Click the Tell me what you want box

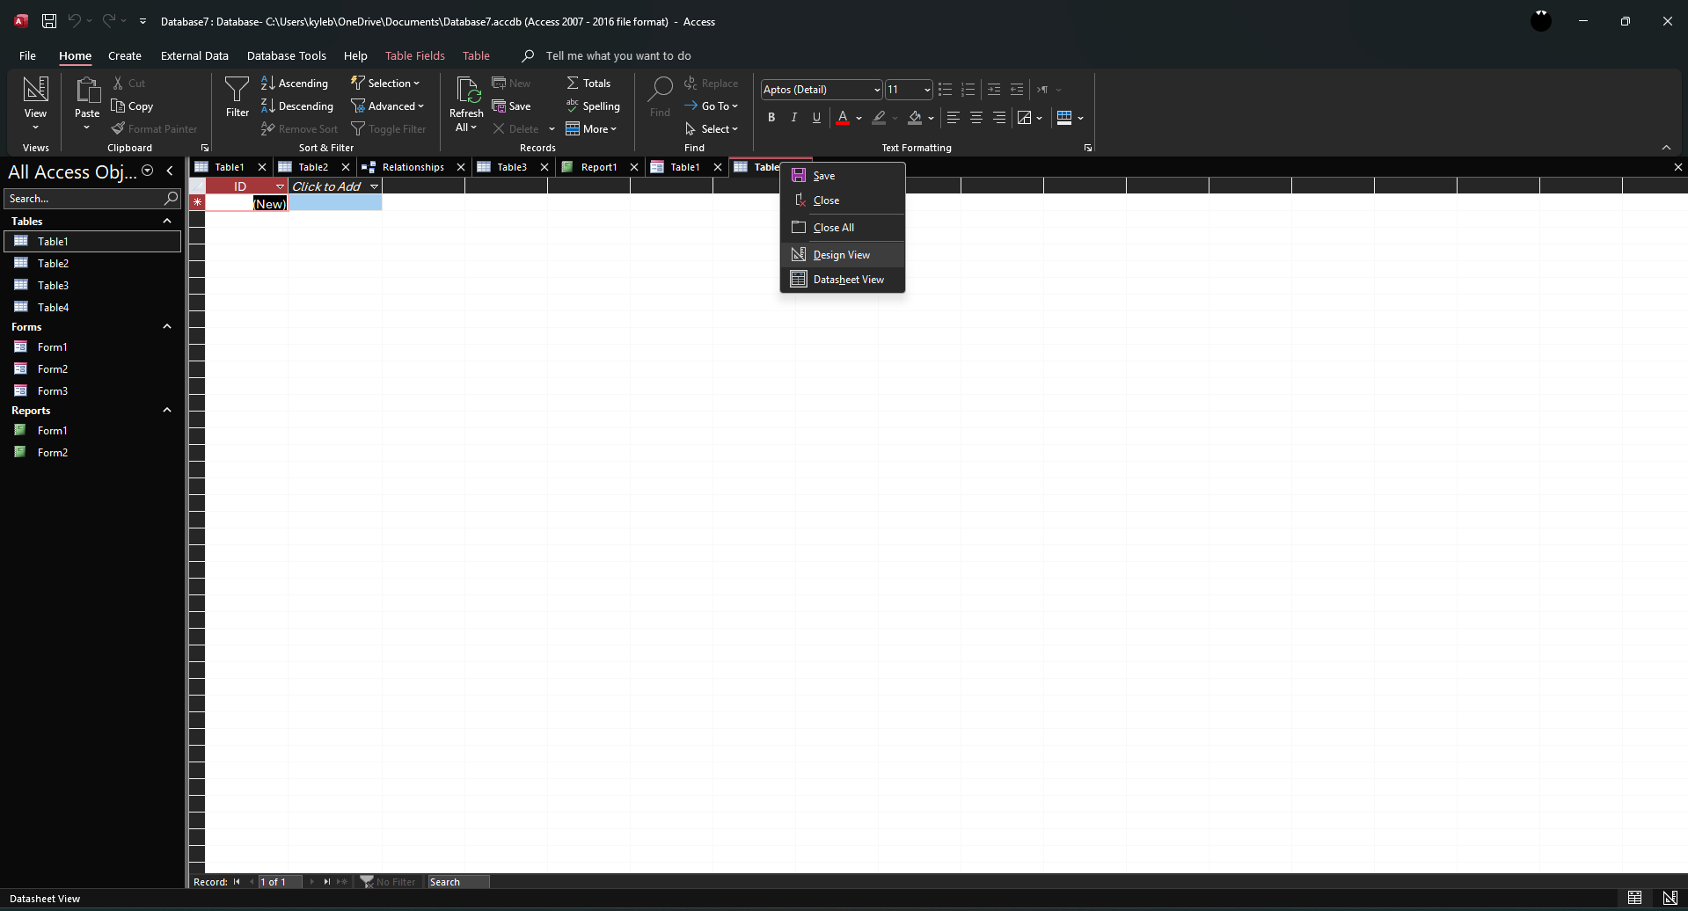coord(617,55)
